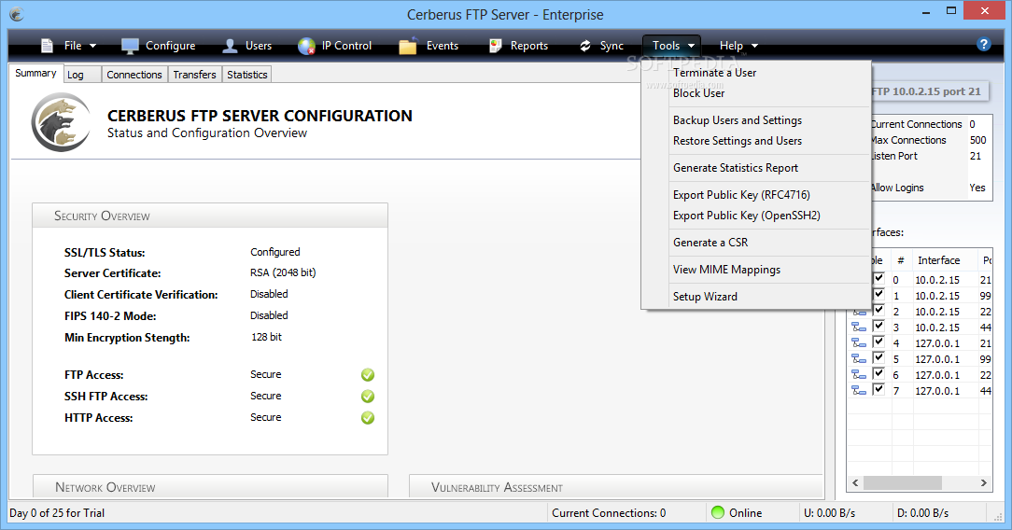The image size is (1012, 530).
Task: Click the FTP 10.0.2.15 port 21 button
Action: click(x=930, y=91)
